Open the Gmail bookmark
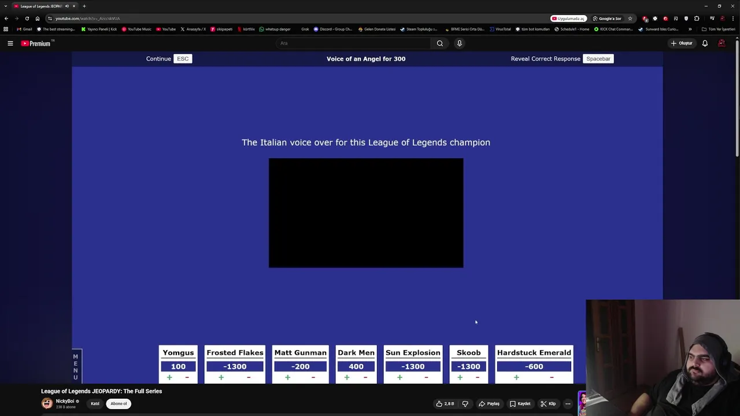Screen dimensions: 740x416 coord(24,29)
